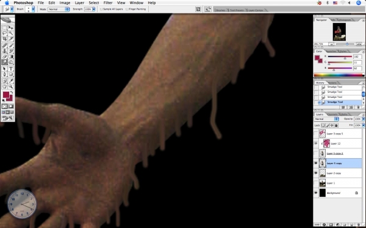The height and width of the screenshot is (228, 366).
Task: Select the Type tool
Action: click(x=11, y=69)
